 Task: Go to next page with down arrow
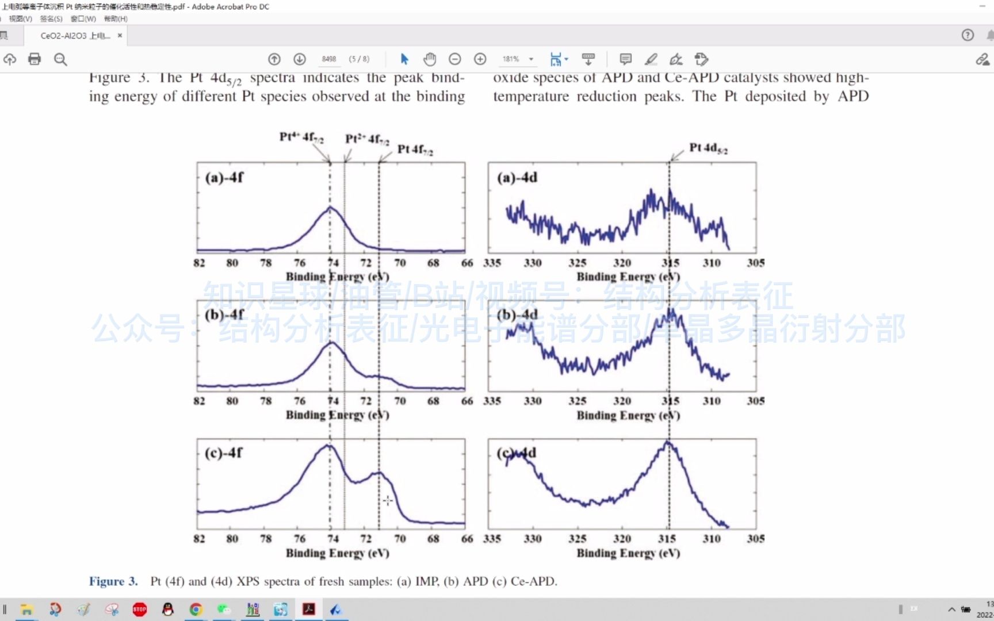[x=300, y=59]
